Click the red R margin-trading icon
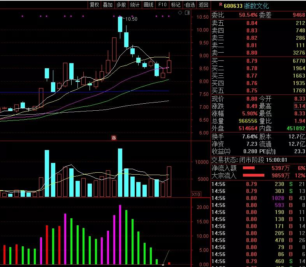Viewport: 306px width, 267px height. pyautogui.click(x=221, y=5)
